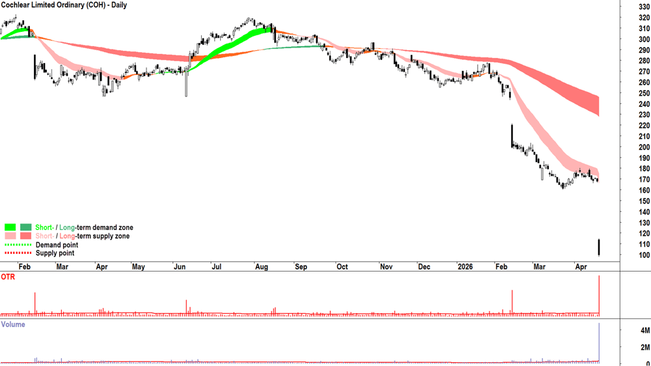Click the 330 price axis label

(x=644, y=7)
